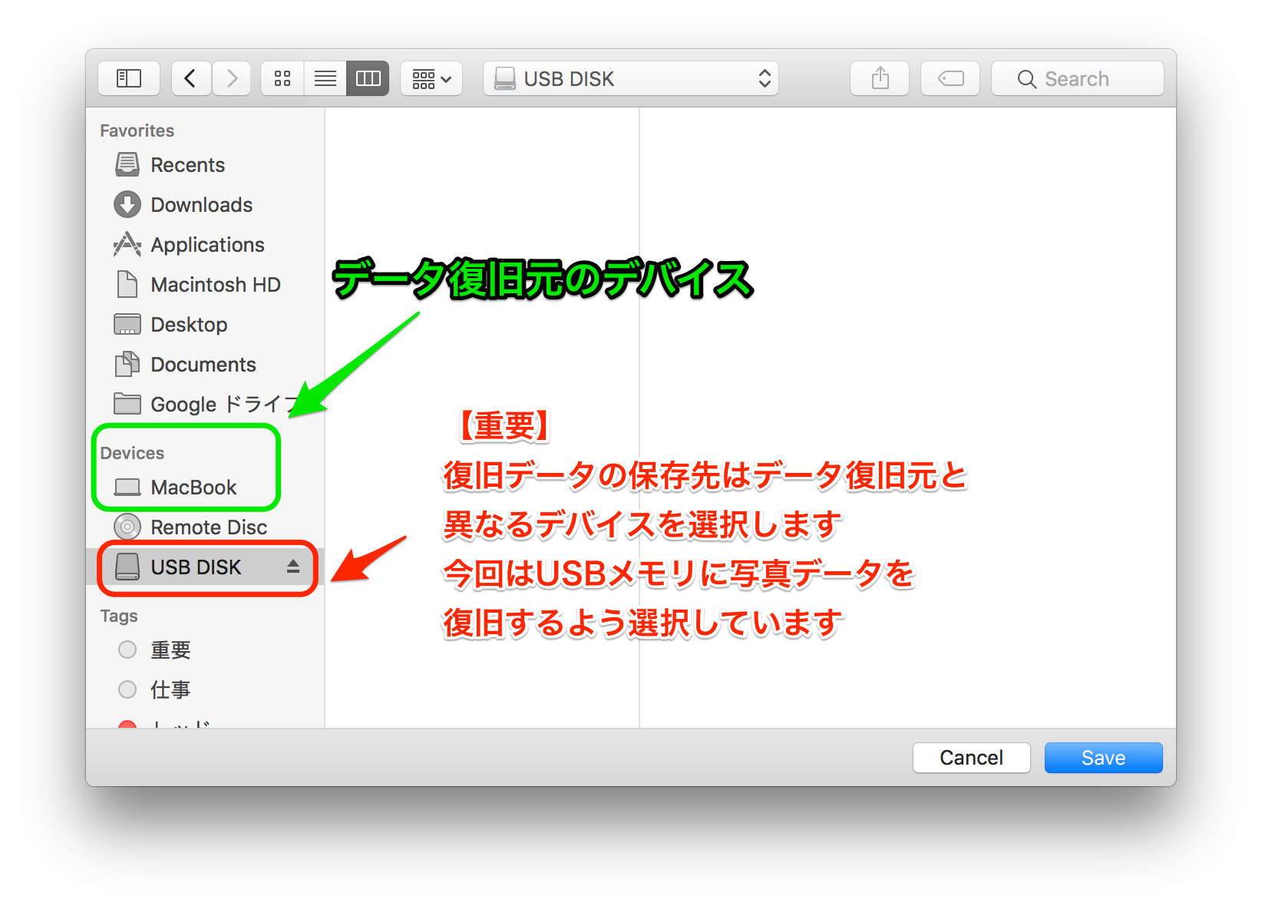Switch to icon view
This screenshot has height=909, width=1262.
(x=282, y=78)
